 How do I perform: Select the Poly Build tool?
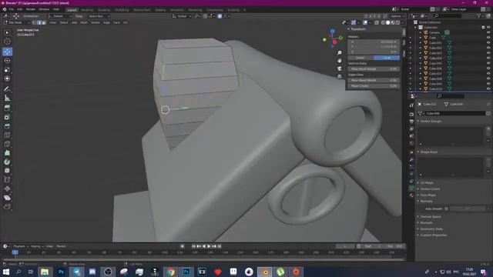pos(7,153)
